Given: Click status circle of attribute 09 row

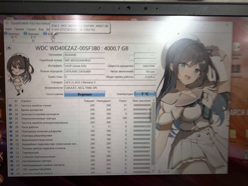Looking at the screenshot, I should (x=11, y=127).
